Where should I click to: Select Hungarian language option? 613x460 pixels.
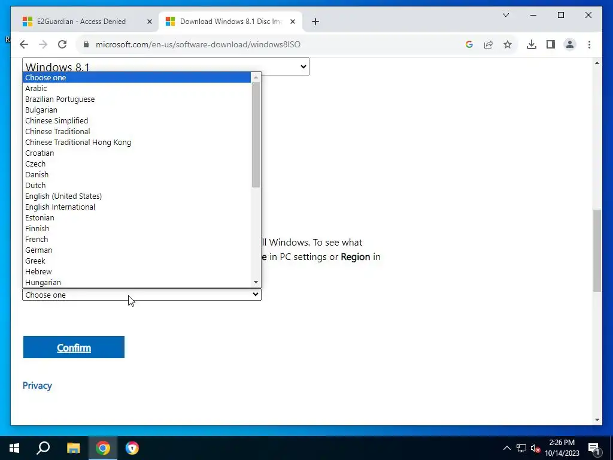tap(137, 282)
